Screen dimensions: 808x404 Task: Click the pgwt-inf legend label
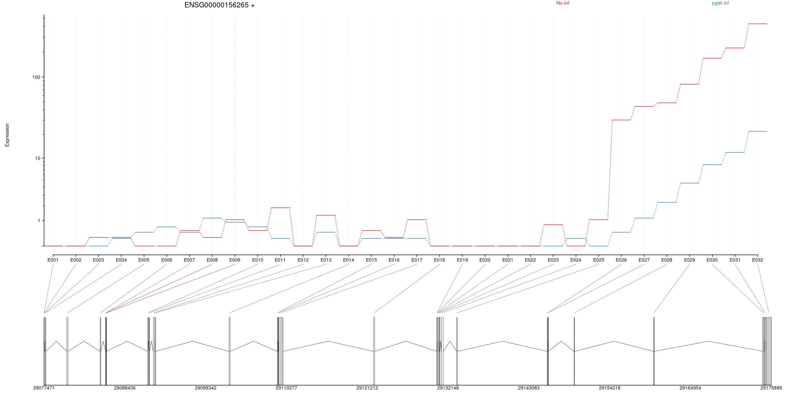720,3
